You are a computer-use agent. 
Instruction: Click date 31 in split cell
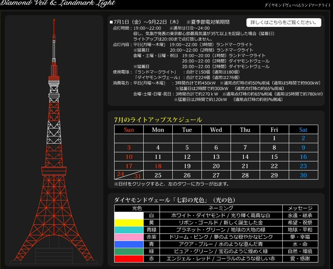(138, 176)
